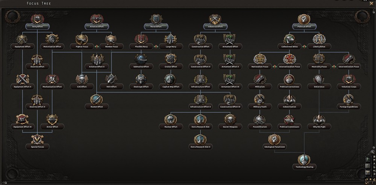Screen dimensions: 376x185
Task: Choose the Motorization Effort focus
Action: pos(52,39)
